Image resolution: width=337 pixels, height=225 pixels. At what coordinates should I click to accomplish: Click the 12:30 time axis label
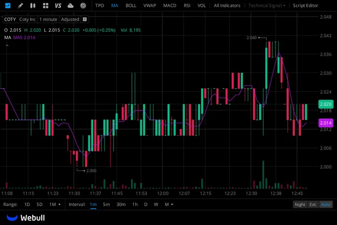(x=251, y=193)
